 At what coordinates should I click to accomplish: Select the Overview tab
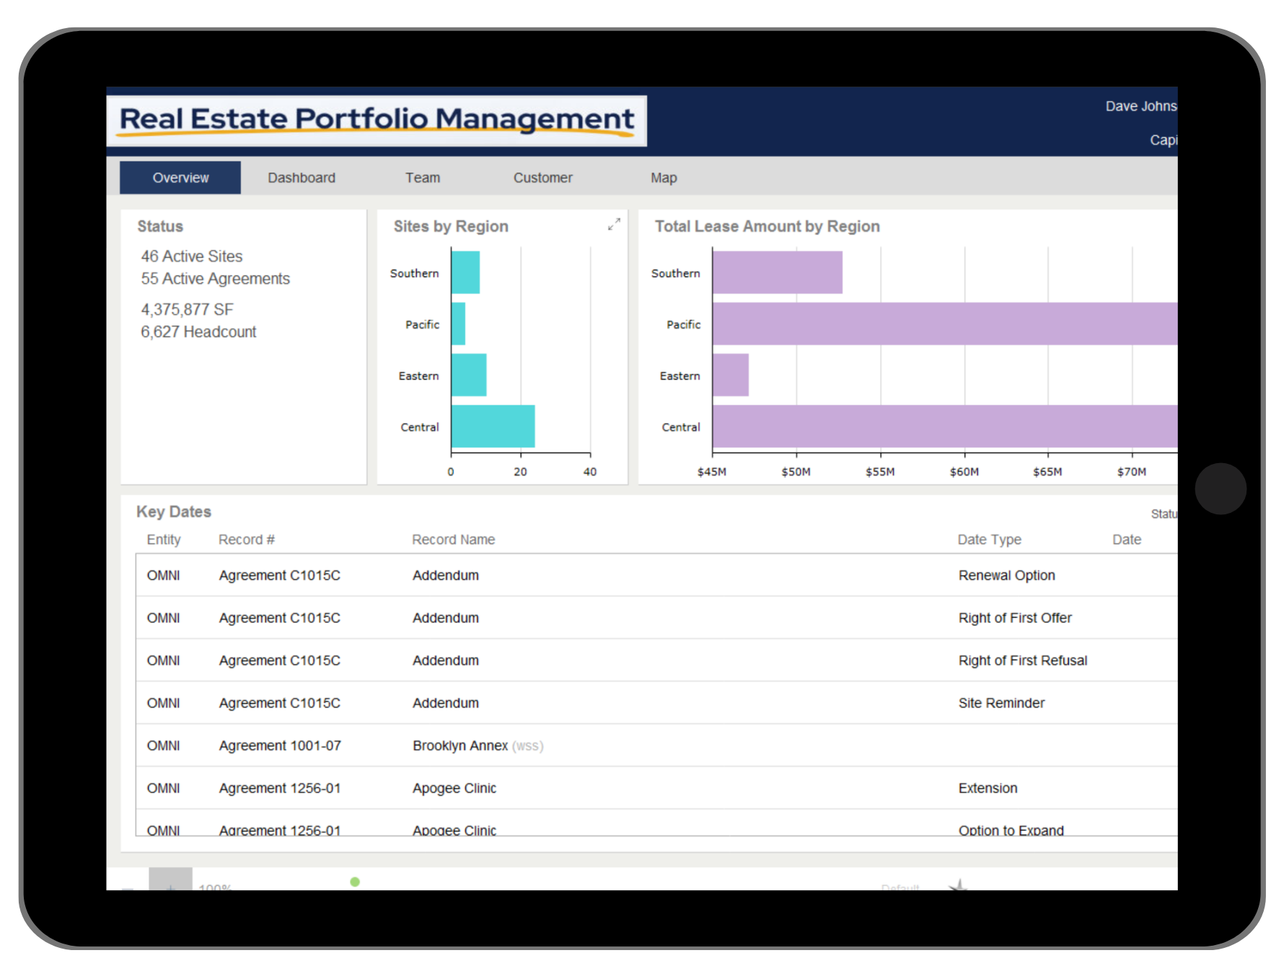pyautogui.click(x=180, y=178)
